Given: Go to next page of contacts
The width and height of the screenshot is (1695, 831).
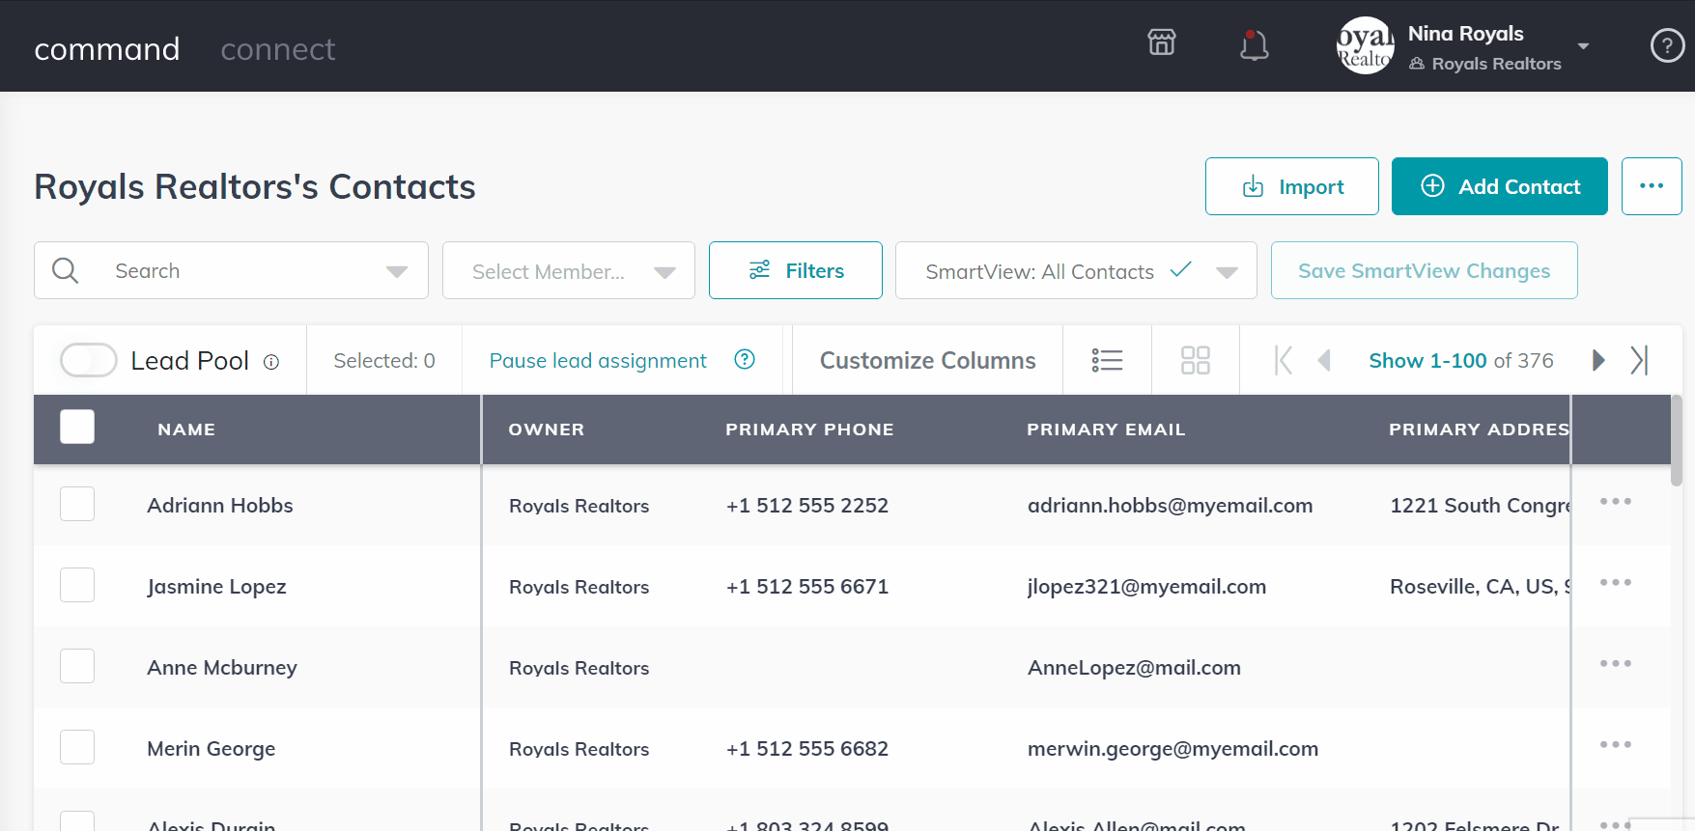Looking at the screenshot, I should (1598, 360).
